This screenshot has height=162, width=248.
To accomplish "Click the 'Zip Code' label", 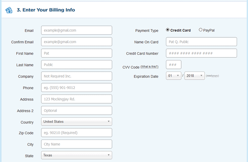I will (x=26, y=133).
